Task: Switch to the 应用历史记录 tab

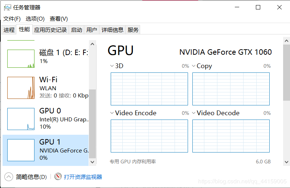Action: click(50, 30)
